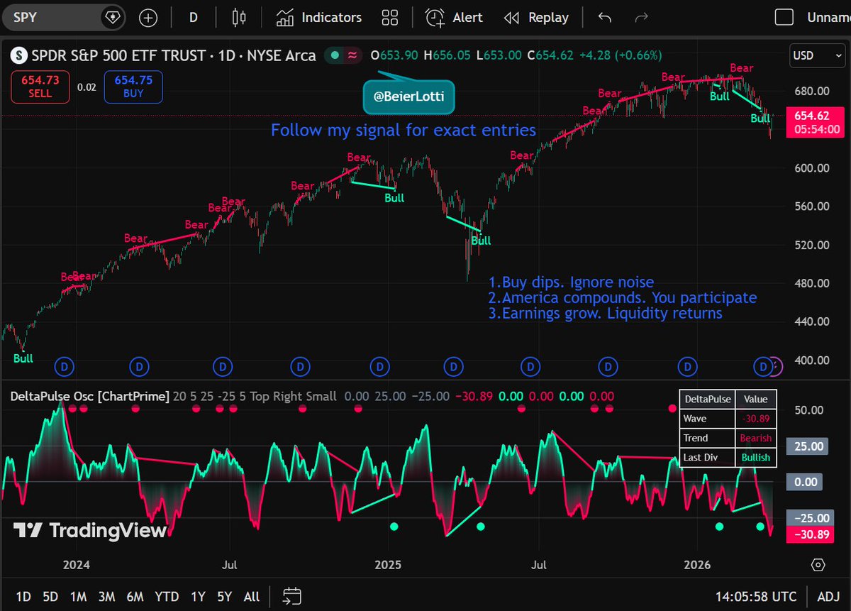Open the go-to-date calendar icon
The width and height of the screenshot is (851, 611).
click(291, 597)
